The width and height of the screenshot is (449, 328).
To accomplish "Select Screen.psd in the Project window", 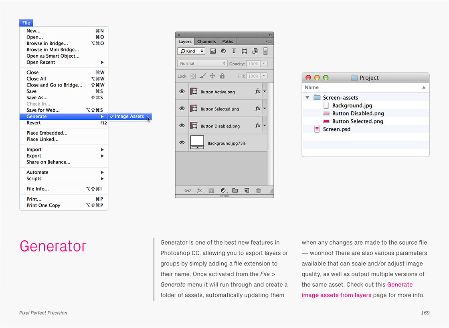I will click(336, 129).
